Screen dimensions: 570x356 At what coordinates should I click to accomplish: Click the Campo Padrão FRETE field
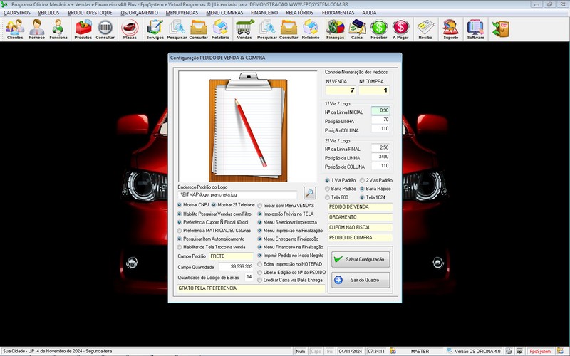click(231, 256)
